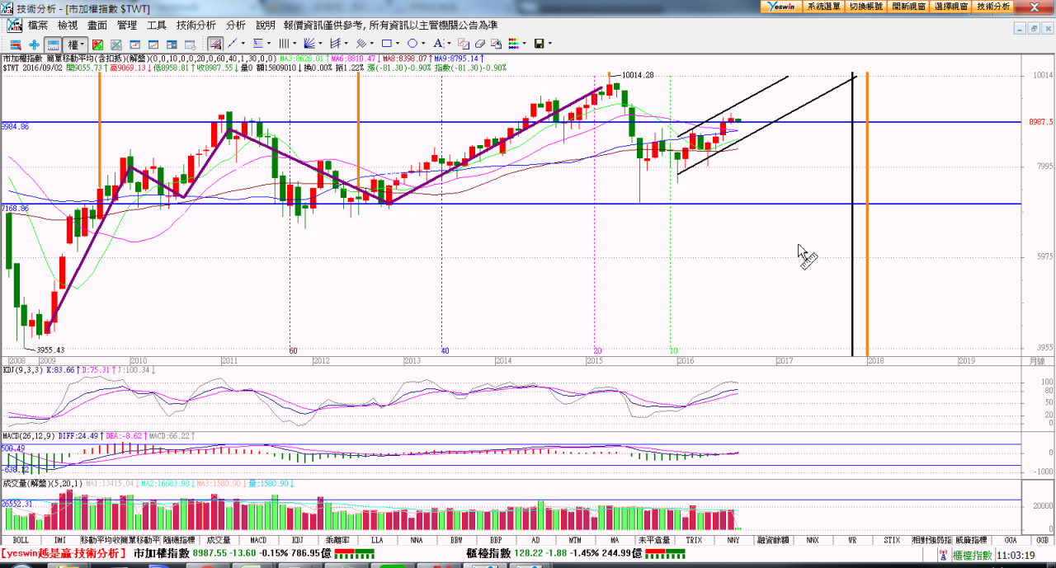
Task: Click the eraser tool icon
Action: 479,44
